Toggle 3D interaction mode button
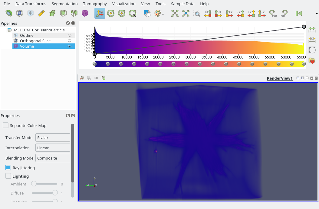The image size is (319, 209). (x=96, y=78)
